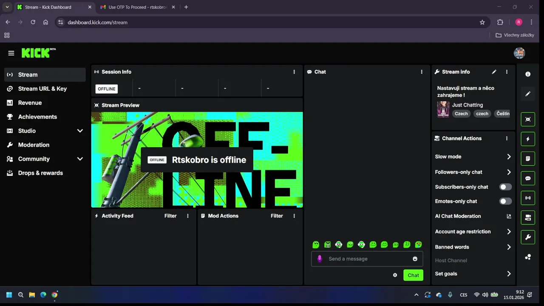Image resolution: width=544 pixels, height=306 pixels.
Task: Toggle the Stream info wrench icon in right toolbar
Action: point(528,237)
